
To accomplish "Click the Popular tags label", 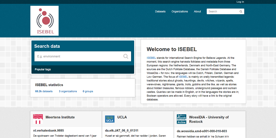I will tap(43, 69).
